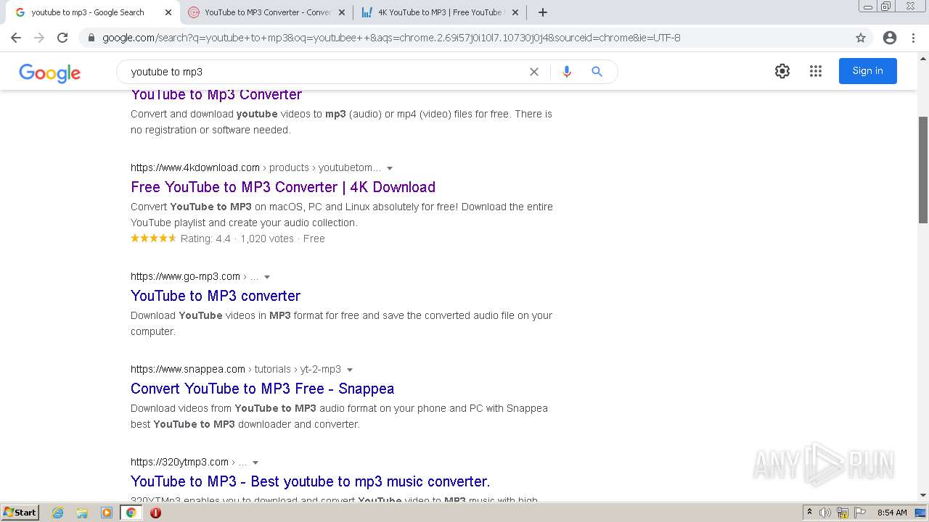Close the 'YouTube to MP3 Converter' tab

click(341, 12)
